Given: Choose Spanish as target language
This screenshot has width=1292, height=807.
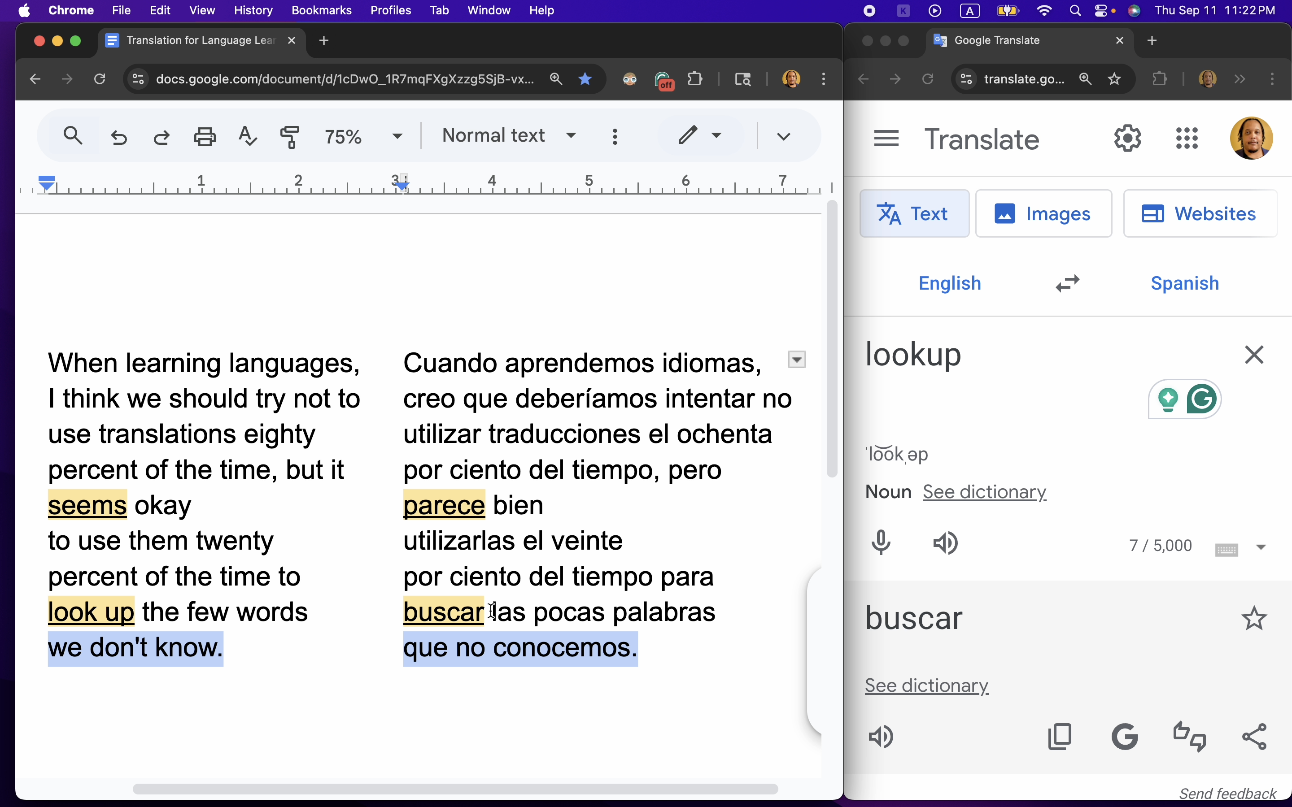Looking at the screenshot, I should click(x=1184, y=283).
